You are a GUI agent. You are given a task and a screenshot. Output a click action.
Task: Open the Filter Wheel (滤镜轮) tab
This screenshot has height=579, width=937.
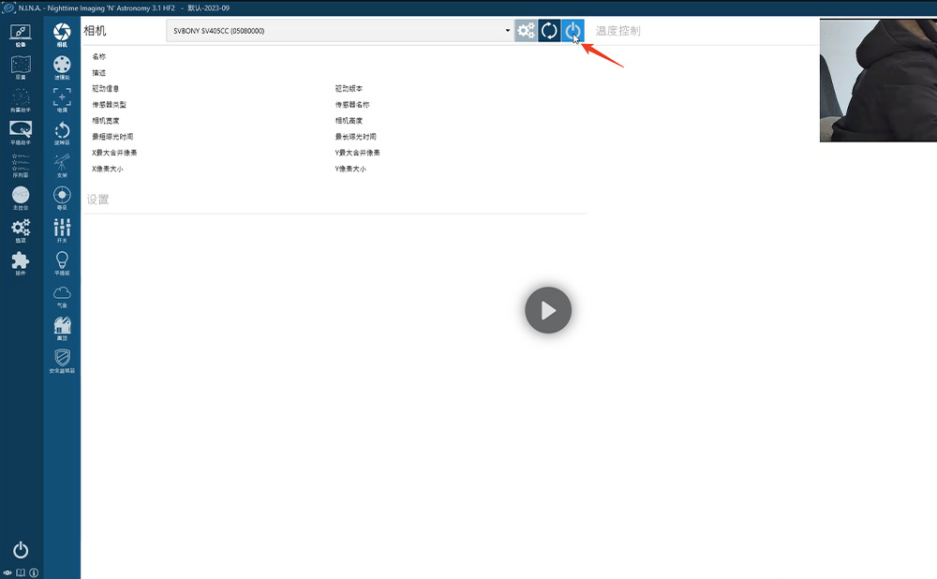[x=62, y=67]
